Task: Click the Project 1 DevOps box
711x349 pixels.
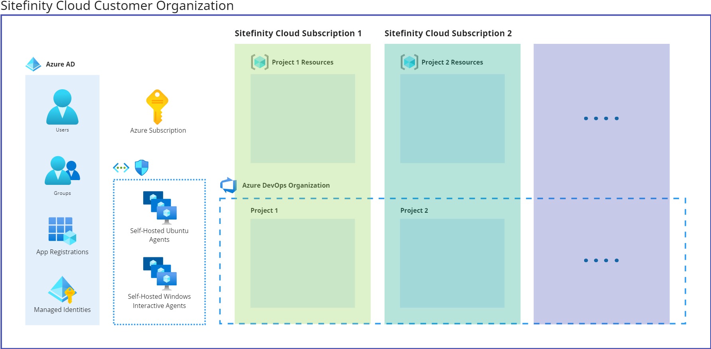Action: point(302,263)
